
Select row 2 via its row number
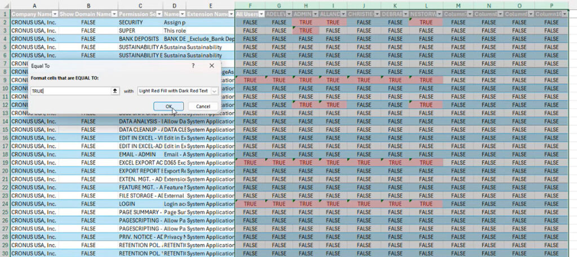pyautogui.click(x=5, y=23)
